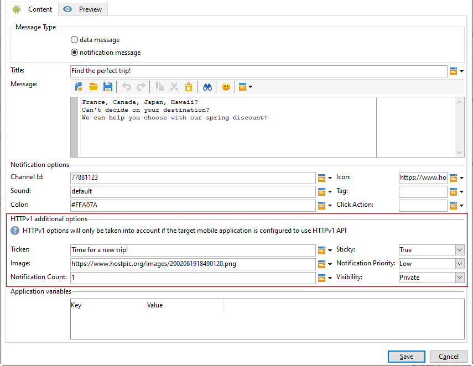Viewport: 473px width, 366px height.
Task: Open dropdown arrow next to Icon field
Action: [461, 178]
